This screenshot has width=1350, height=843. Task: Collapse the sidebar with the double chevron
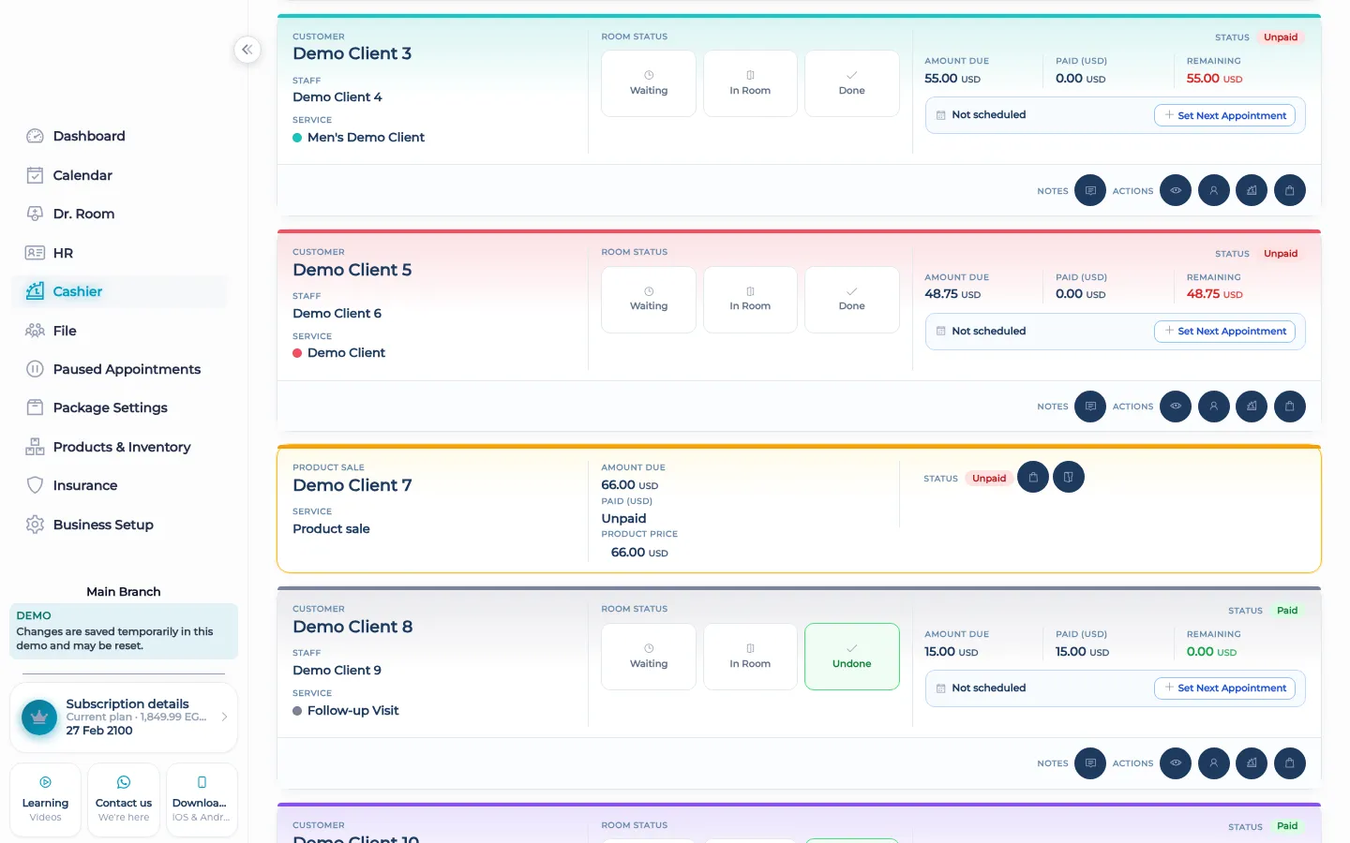tap(247, 50)
